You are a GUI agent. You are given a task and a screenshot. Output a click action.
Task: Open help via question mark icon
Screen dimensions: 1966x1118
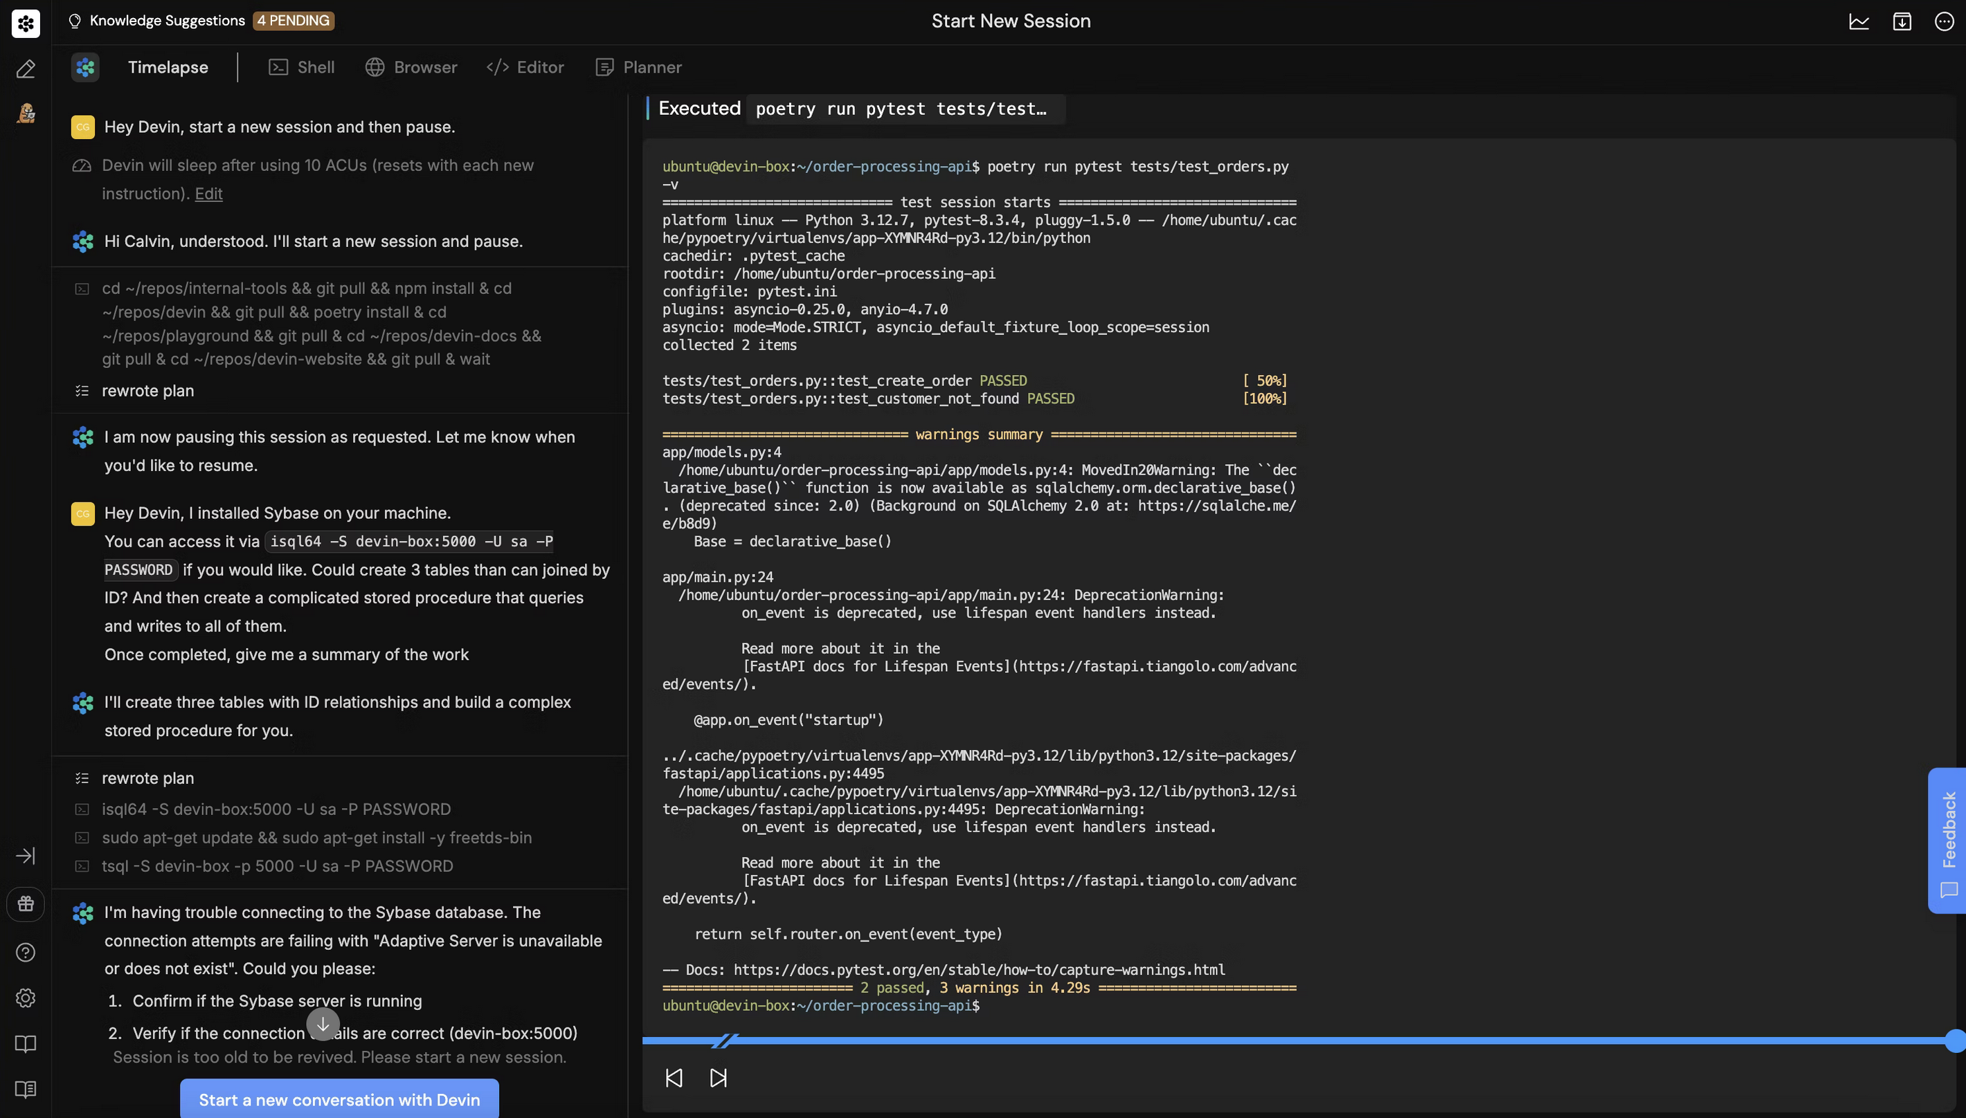[x=26, y=952]
